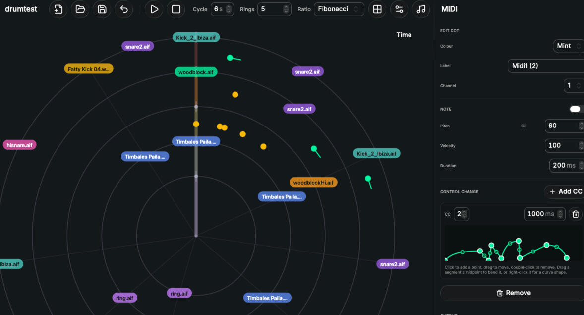Open the Colour Mint dropdown
Viewport: 584px width, 315px height.
568,46
